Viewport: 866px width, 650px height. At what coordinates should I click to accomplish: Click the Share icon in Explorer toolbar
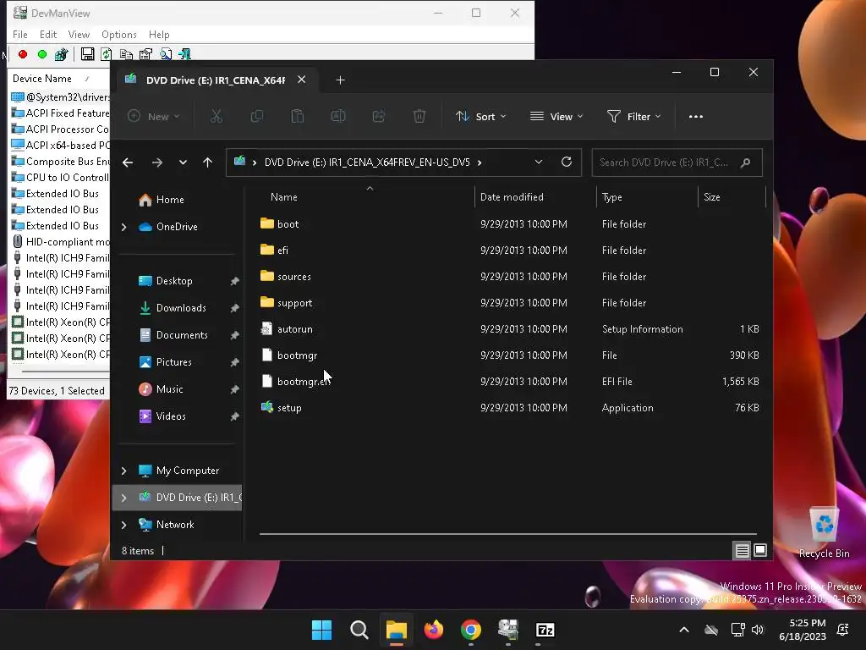[379, 117]
